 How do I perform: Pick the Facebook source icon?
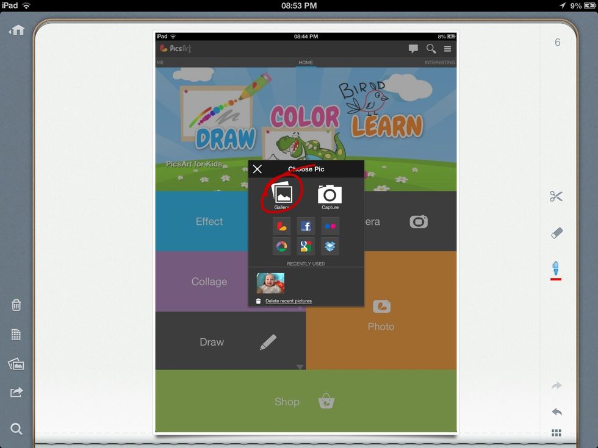[306, 226]
